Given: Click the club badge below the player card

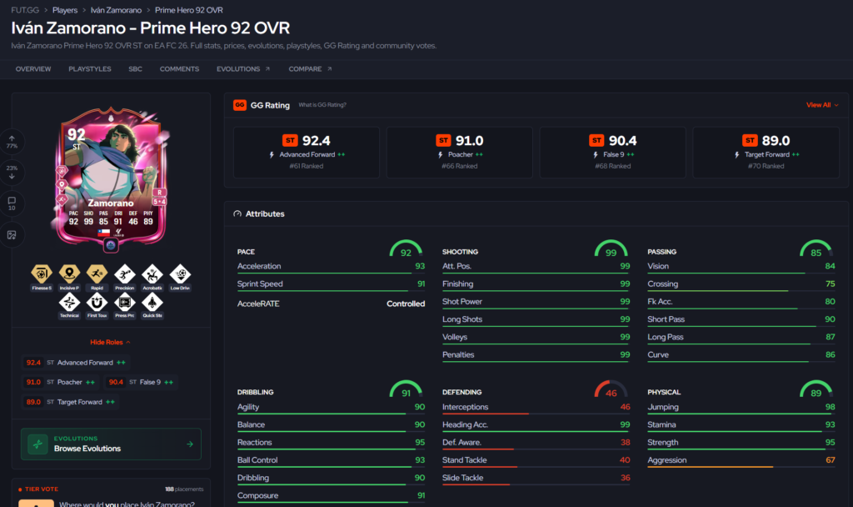Looking at the screenshot, I should pos(111,246).
